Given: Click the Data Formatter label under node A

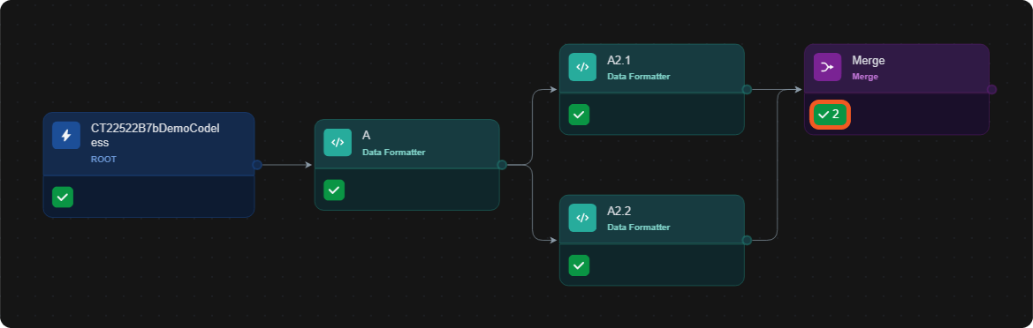Looking at the screenshot, I should (x=394, y=153).
